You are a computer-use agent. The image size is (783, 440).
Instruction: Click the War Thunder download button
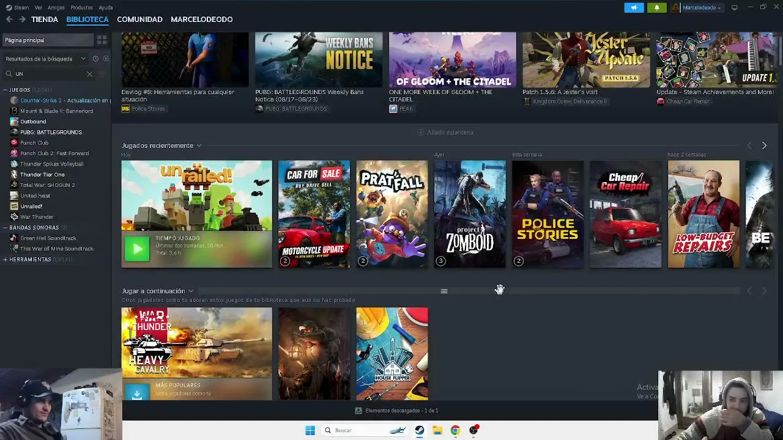click(x=137, y=393)
